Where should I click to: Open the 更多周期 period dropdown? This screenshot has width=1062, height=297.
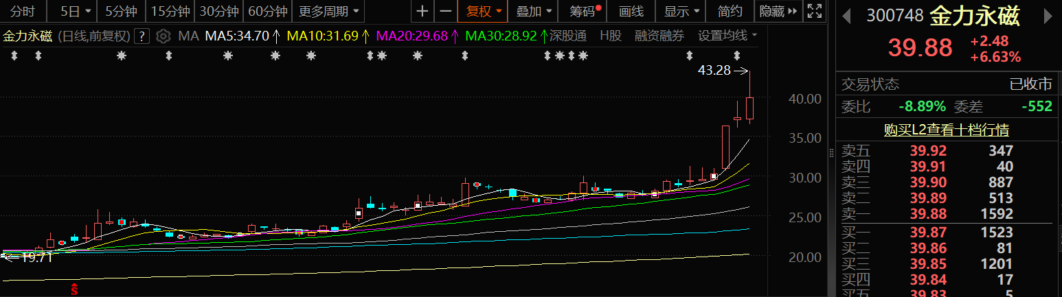(330, 11)
